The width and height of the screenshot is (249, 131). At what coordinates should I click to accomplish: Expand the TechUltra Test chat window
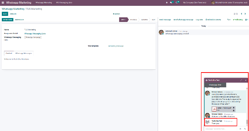tap(241, 80)
